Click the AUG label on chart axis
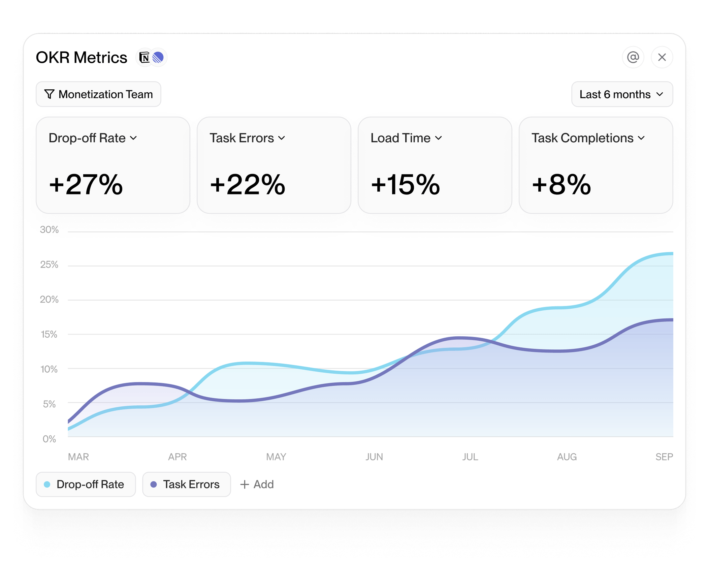Image resolution: width=706 pixels, height=562 pixels. [x=567, y=457]
